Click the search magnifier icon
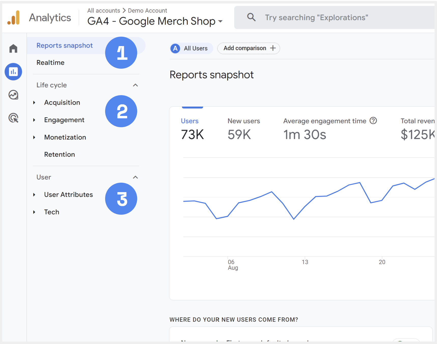437x344 pixels. tap(251, 17)
